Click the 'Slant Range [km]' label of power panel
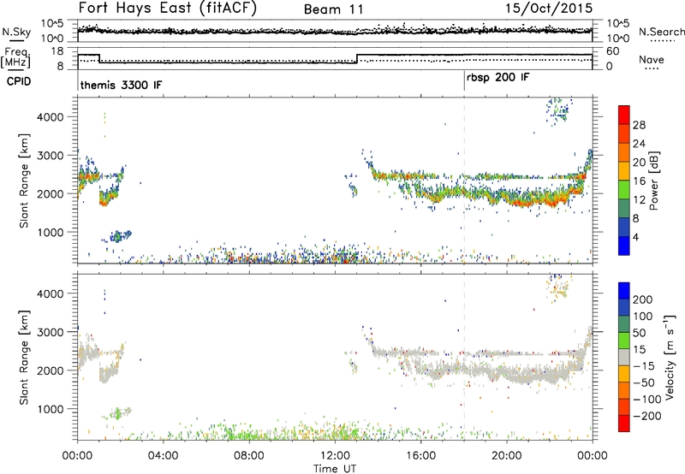Screen dimensions: 685x474 (24, 181)
